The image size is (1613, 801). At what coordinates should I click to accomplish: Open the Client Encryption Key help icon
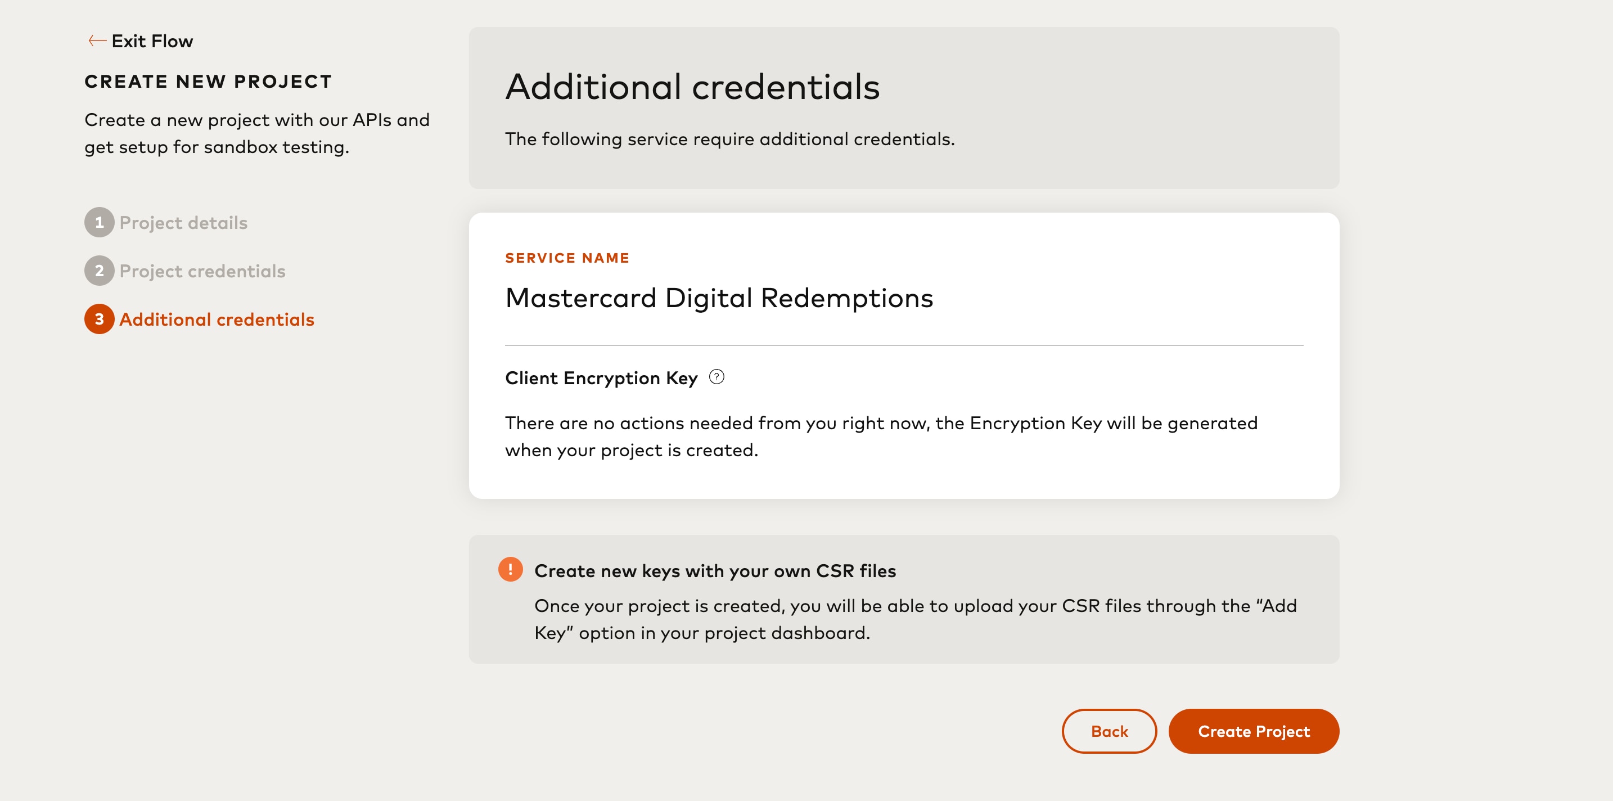717,377
